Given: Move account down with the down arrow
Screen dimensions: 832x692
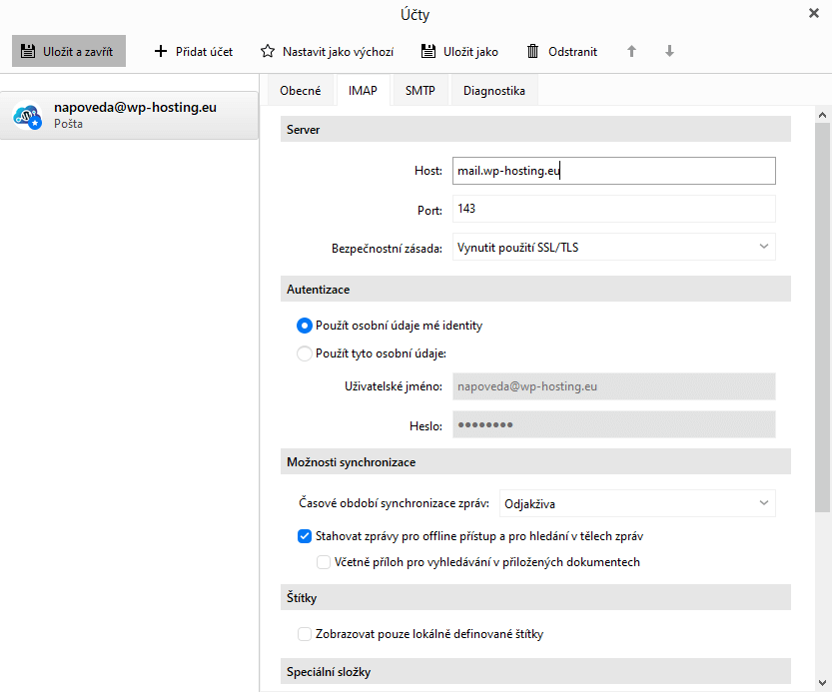Looking at the screenshot, I should click(x=669, y=51).
